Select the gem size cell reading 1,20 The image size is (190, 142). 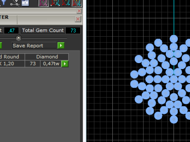click(12, 64)
